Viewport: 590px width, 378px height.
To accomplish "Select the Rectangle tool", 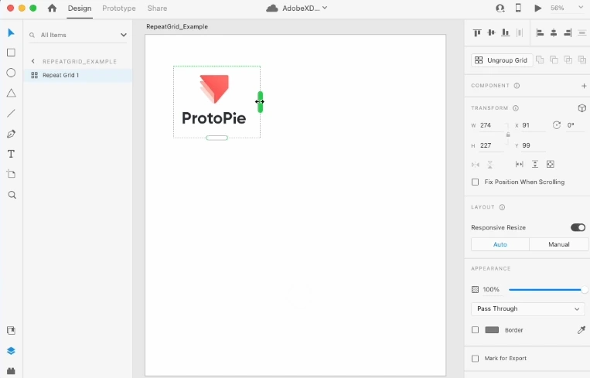I will (x=11, y=53).
